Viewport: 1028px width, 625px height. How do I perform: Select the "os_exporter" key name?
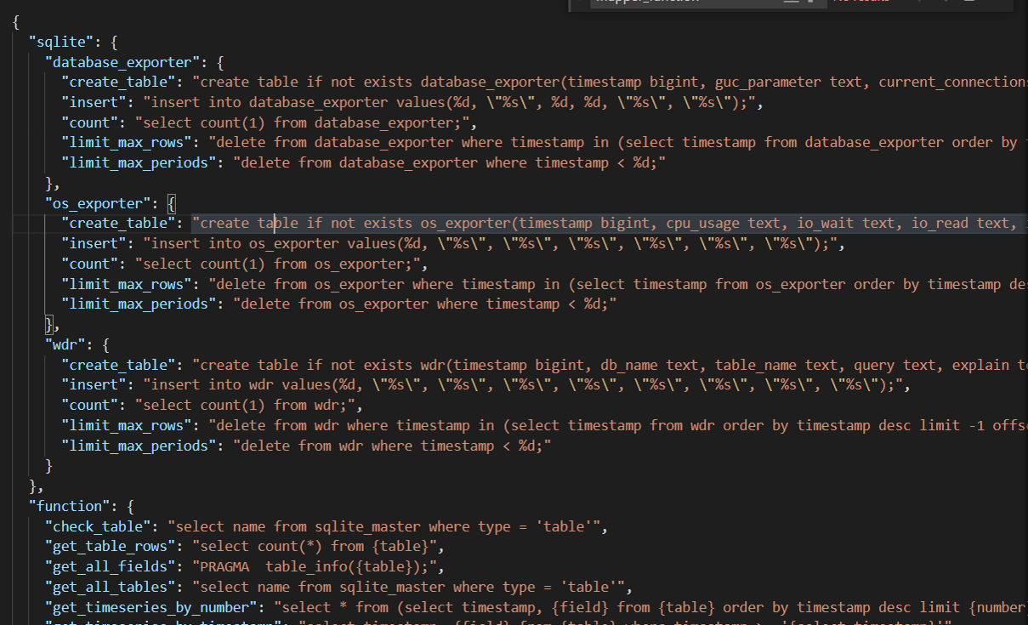(x=98, y=203)
